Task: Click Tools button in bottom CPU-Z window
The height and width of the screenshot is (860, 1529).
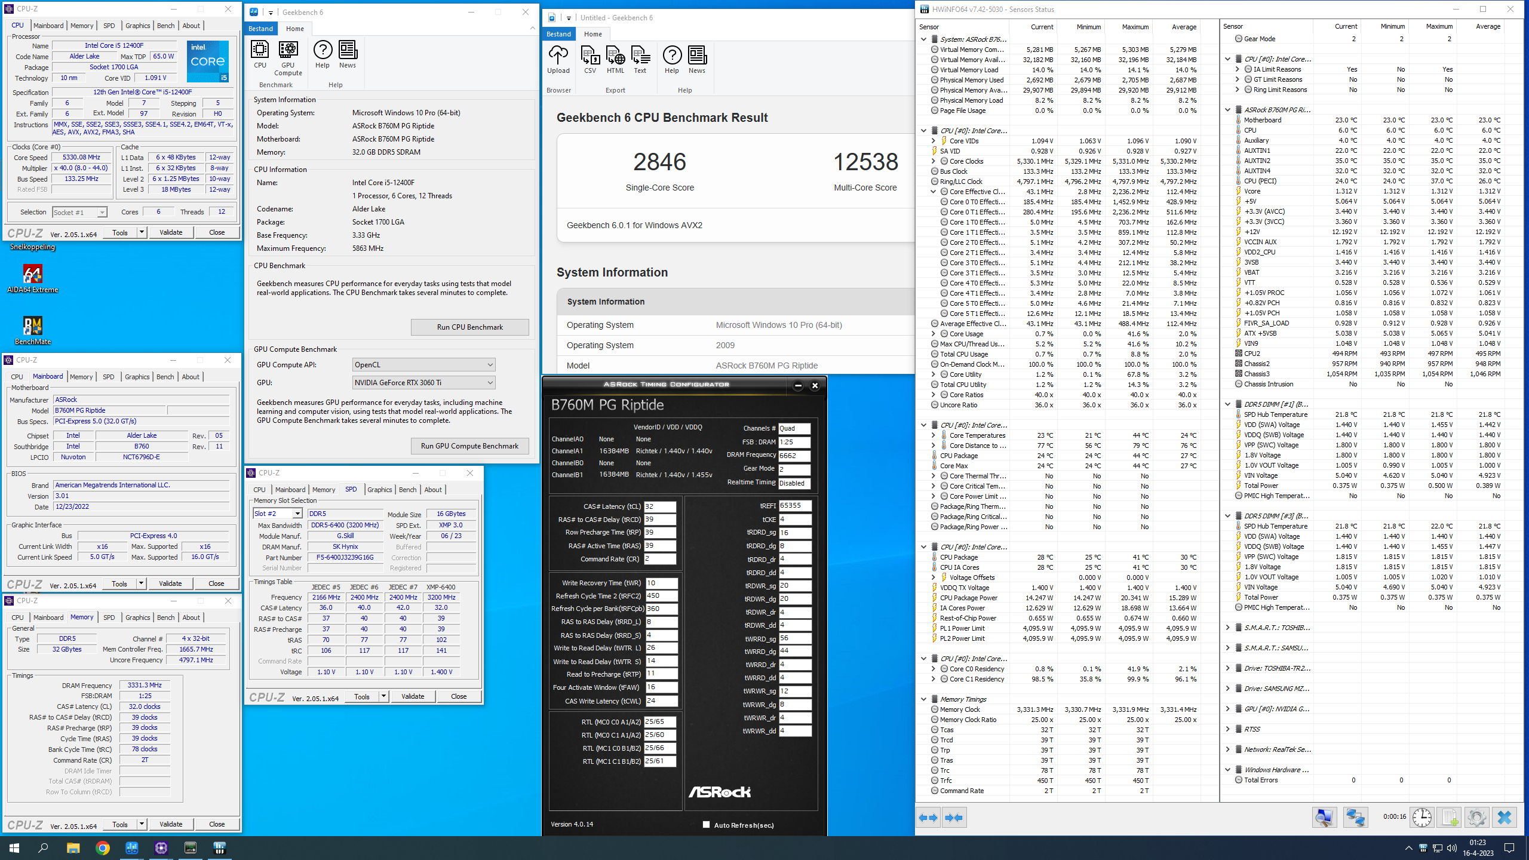Action: [x=120, y=824]
